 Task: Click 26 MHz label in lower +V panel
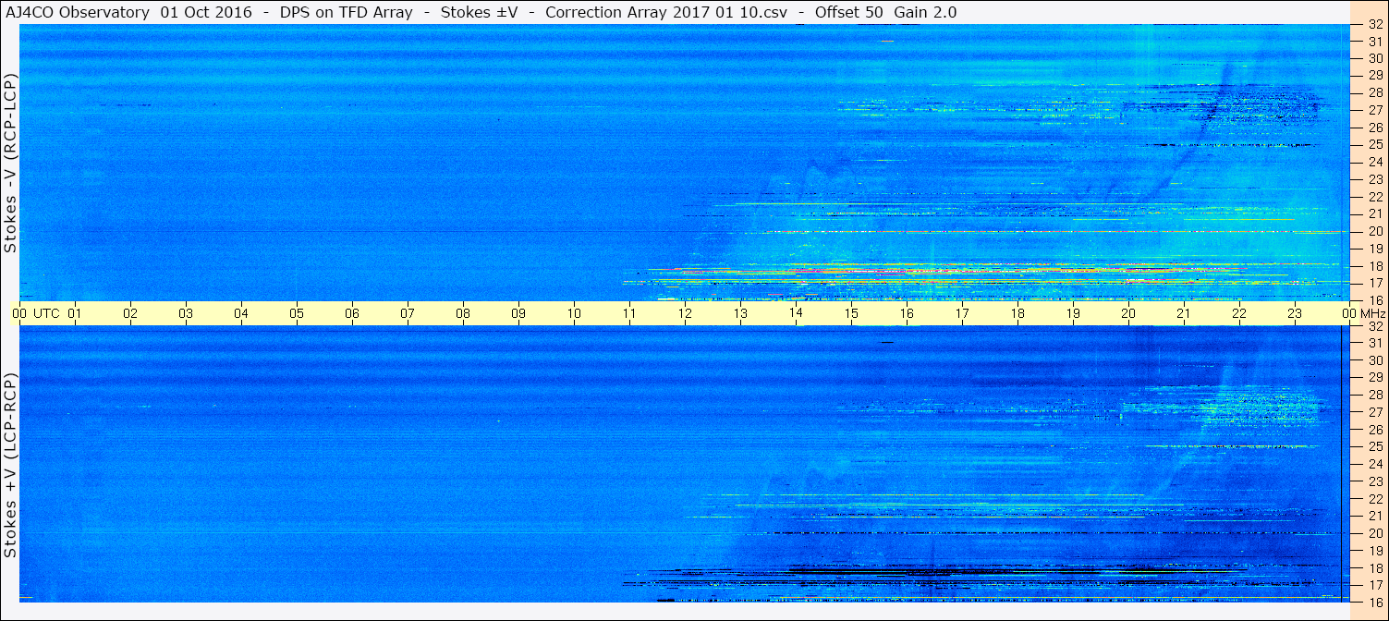[x=1375, y=430]
